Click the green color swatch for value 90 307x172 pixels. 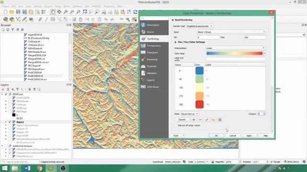coord(200,79)
